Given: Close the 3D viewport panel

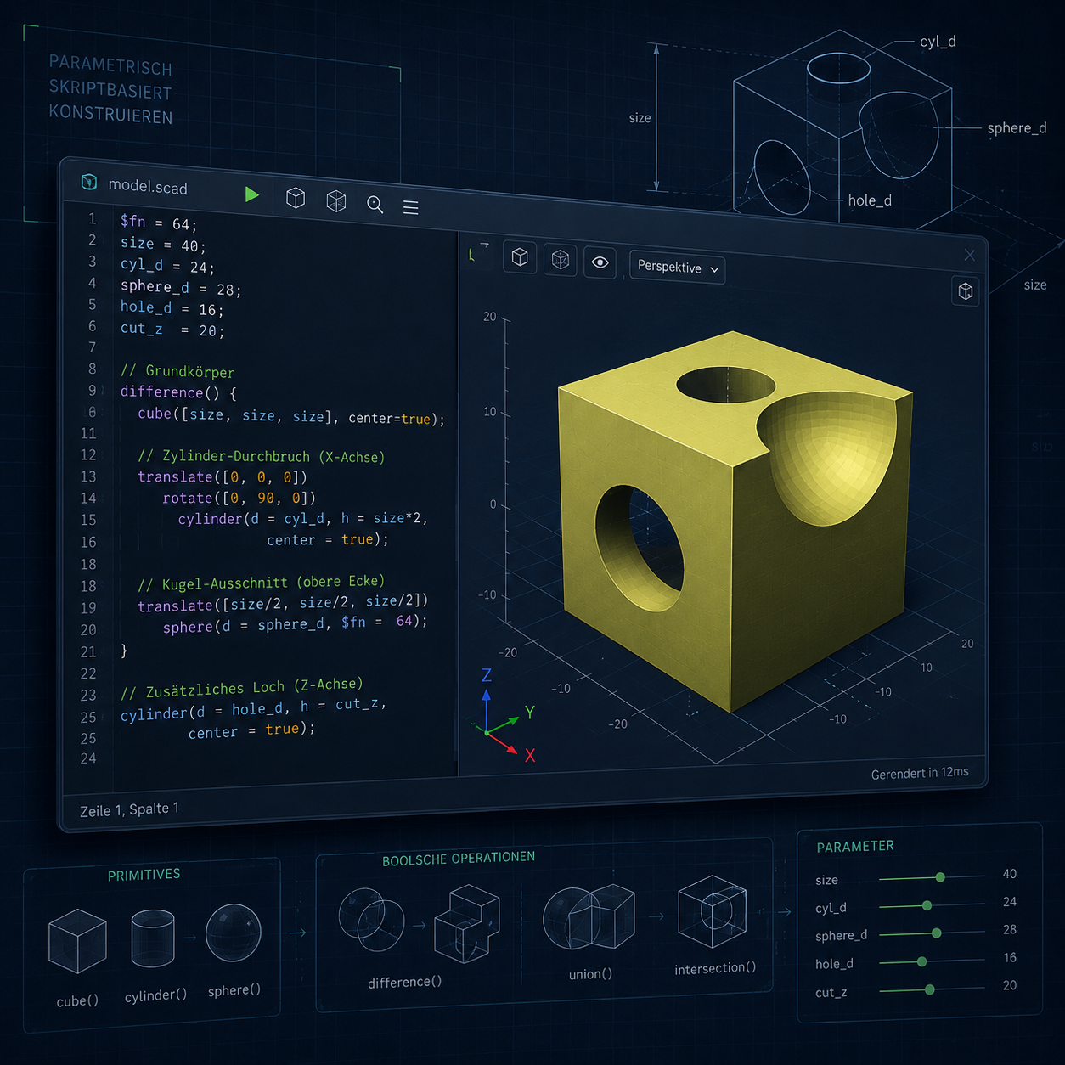Looking at the screenshot, I should coord(970,255).
